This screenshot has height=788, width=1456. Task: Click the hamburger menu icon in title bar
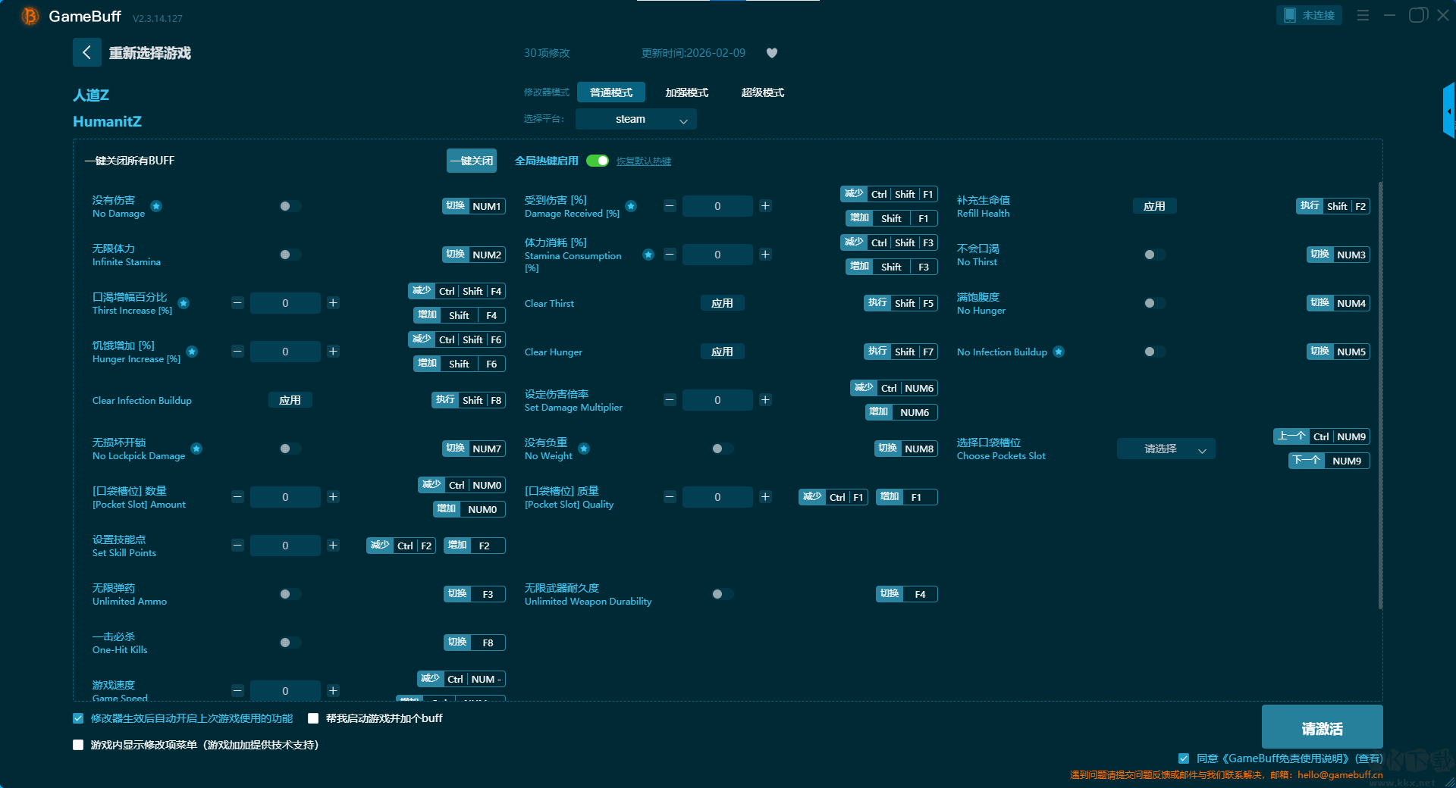1363,15
